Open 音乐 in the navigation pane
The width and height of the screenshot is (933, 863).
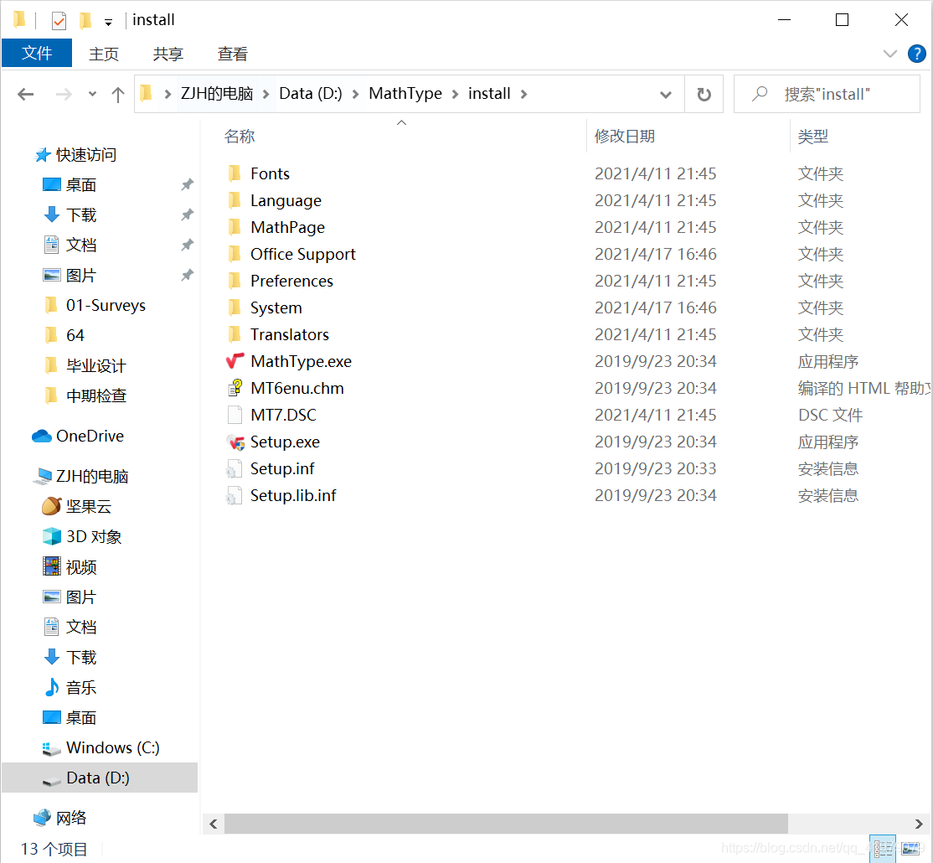70,688
